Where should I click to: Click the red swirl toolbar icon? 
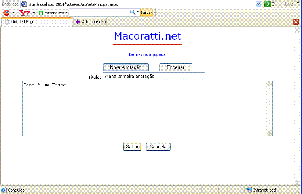pos(6,13)
